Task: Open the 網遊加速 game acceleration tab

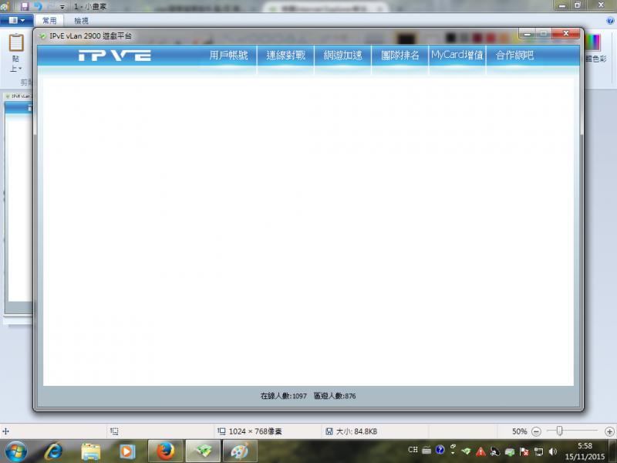Action: point(342,56)
